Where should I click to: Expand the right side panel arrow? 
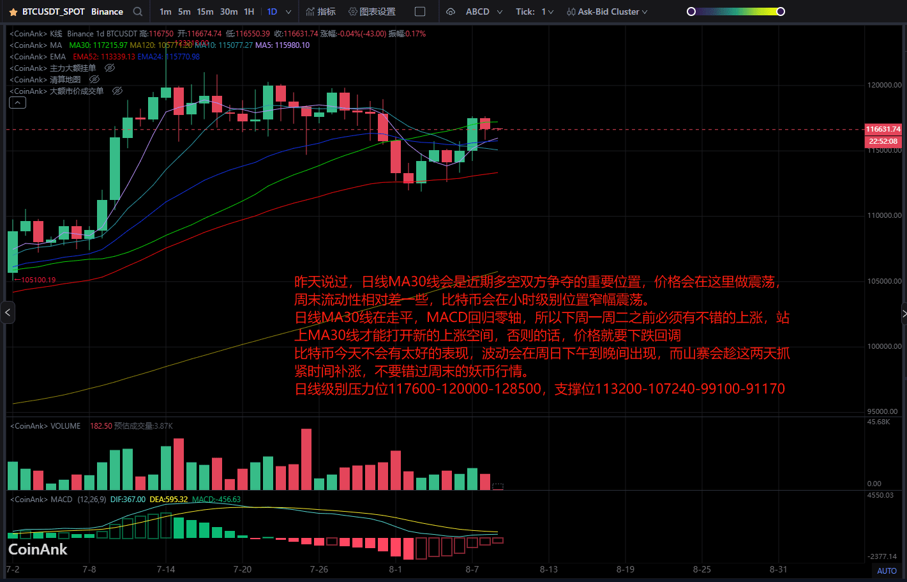(x=904, y=312)
